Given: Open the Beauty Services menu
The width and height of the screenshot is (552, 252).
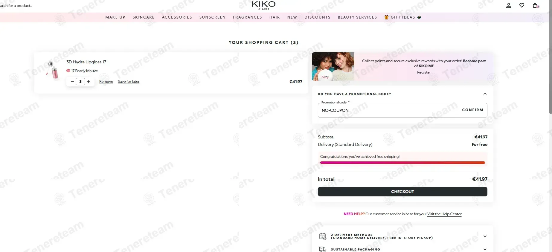Looking at the screenshot, I should point(357,17).
